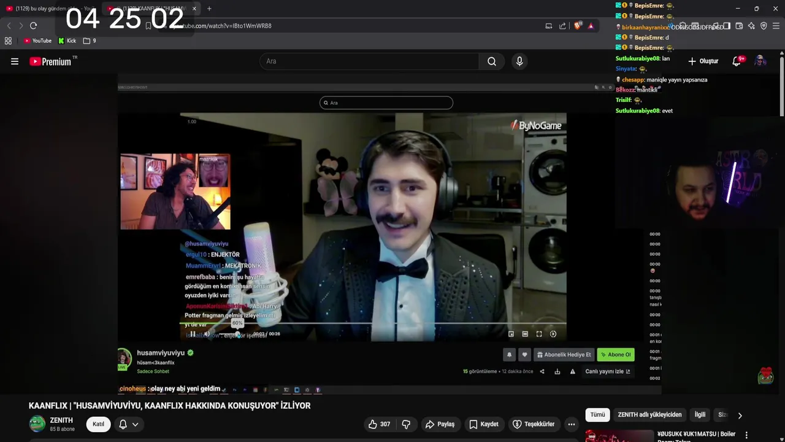Dislike the video with the thumbs-down icon
This screenshot has width=785, height=442.
click(406, 424)
